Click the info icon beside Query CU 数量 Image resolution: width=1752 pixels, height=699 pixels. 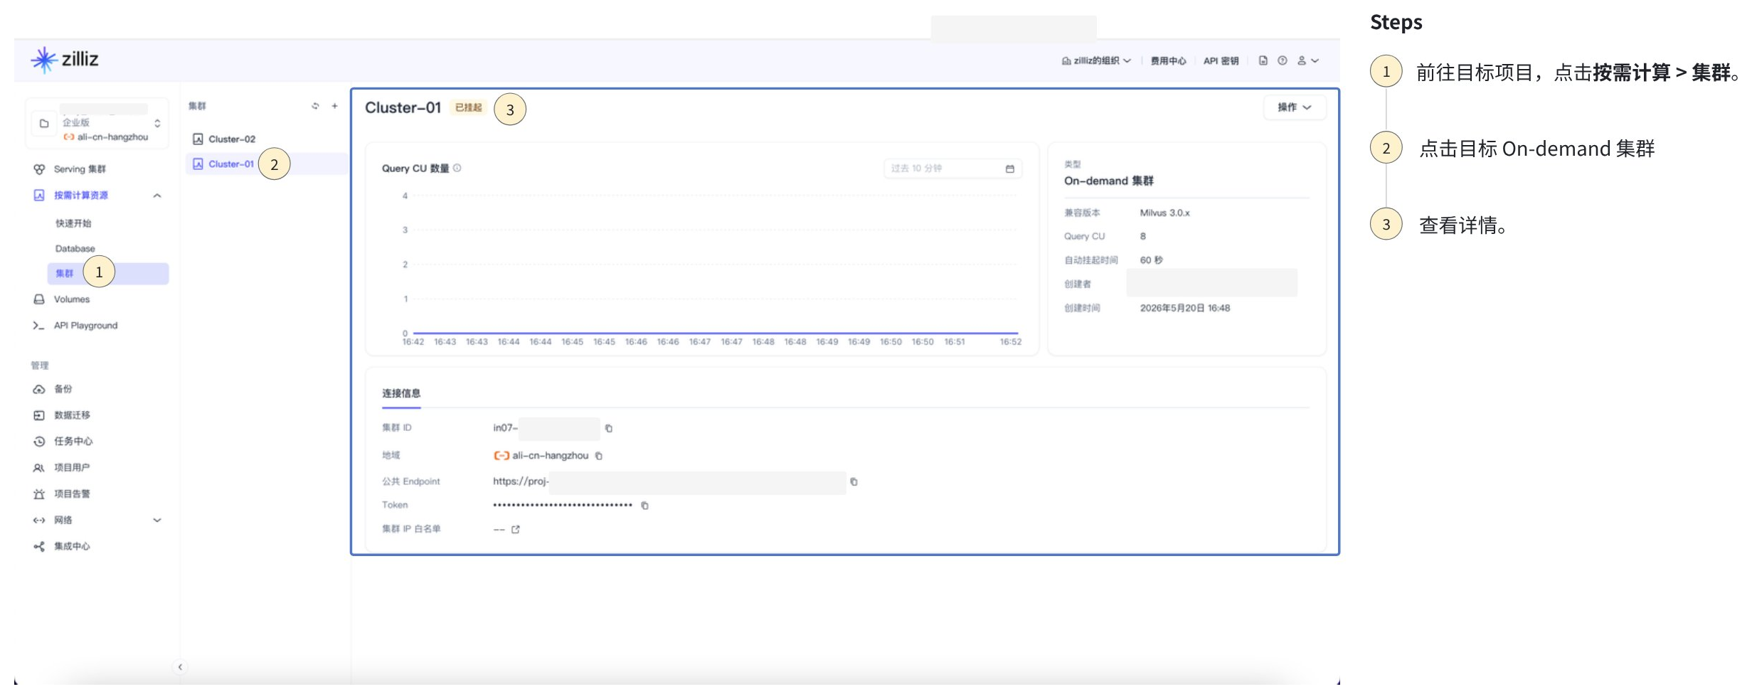click(x=457, y=169)
